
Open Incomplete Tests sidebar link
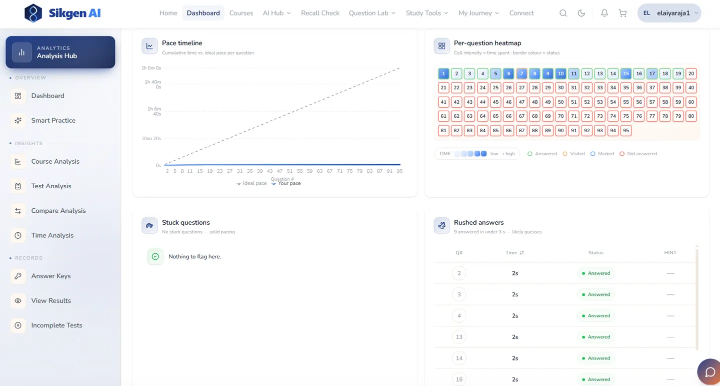pyautogui.click(x=57, y=325)
